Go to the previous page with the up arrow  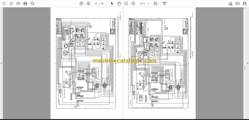(x=81, y=4)
